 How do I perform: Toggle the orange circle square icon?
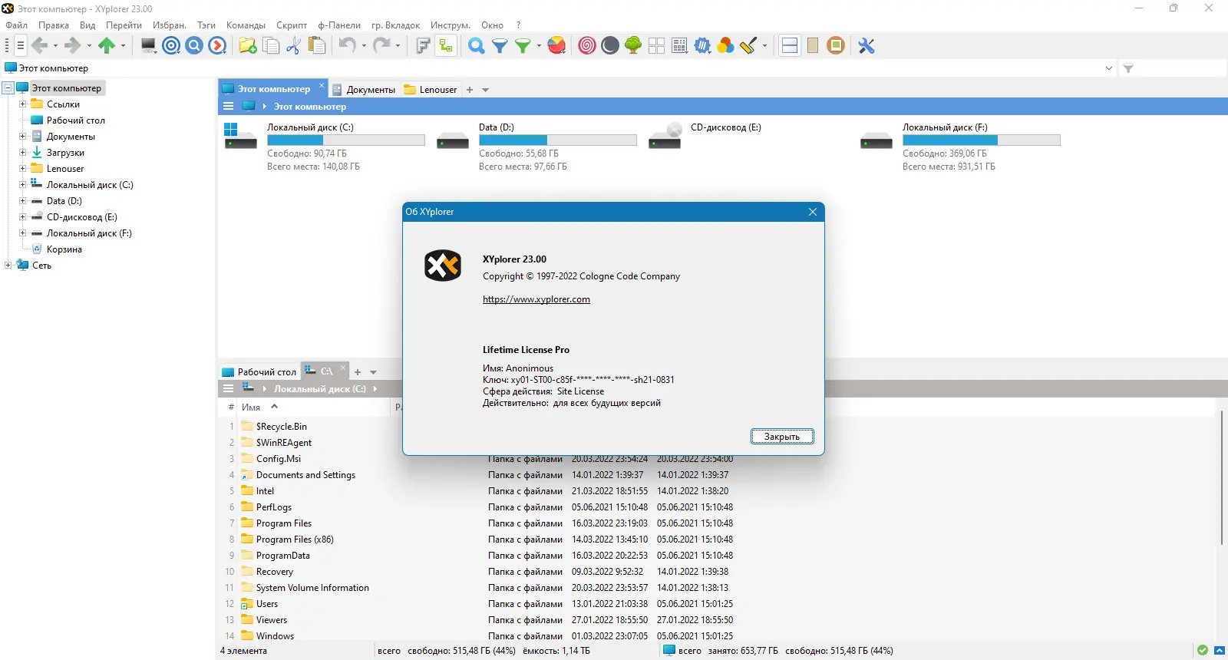[x=836, y=46]
